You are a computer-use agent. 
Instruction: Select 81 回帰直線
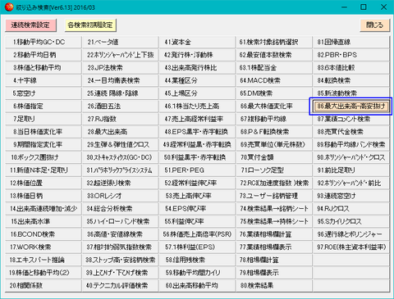click(351, 42)
